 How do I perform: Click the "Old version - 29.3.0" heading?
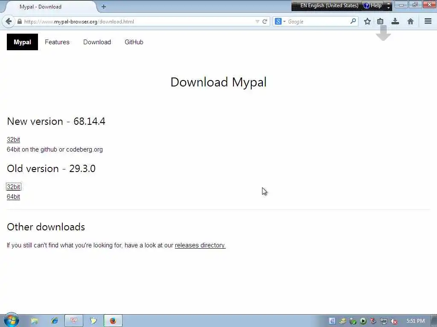pyautogui.click(x=51, y=169)
